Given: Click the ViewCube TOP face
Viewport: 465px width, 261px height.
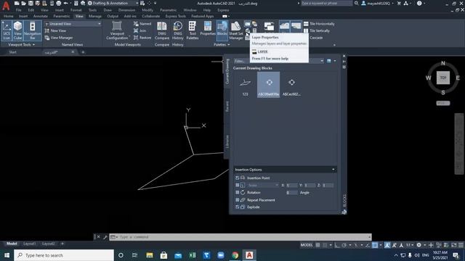Looking at the screenshot, I should coord(442,78).
